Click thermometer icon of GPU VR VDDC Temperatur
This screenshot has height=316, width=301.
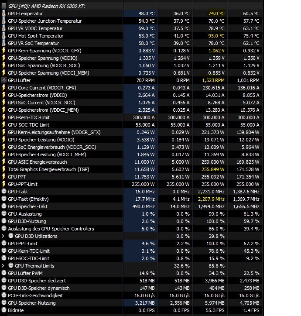pyautogui.click(x=3, y=28)
